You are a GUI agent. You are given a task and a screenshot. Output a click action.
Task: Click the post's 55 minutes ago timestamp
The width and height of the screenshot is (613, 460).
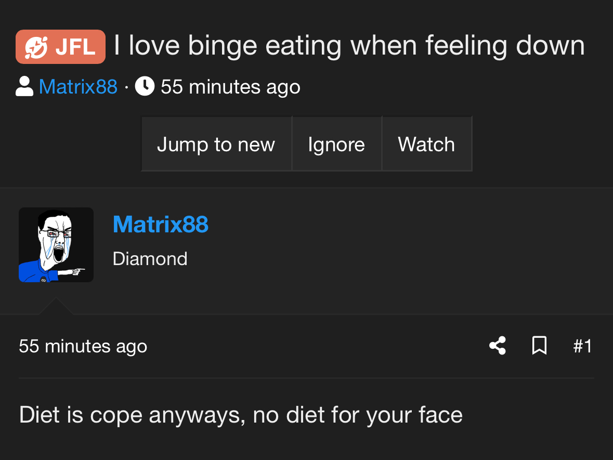(83, 346)
